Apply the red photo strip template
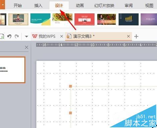 (x=85, y=19)
